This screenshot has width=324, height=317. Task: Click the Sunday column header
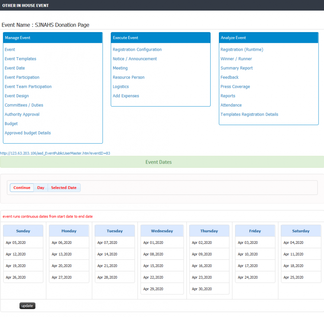pos(23,231)
